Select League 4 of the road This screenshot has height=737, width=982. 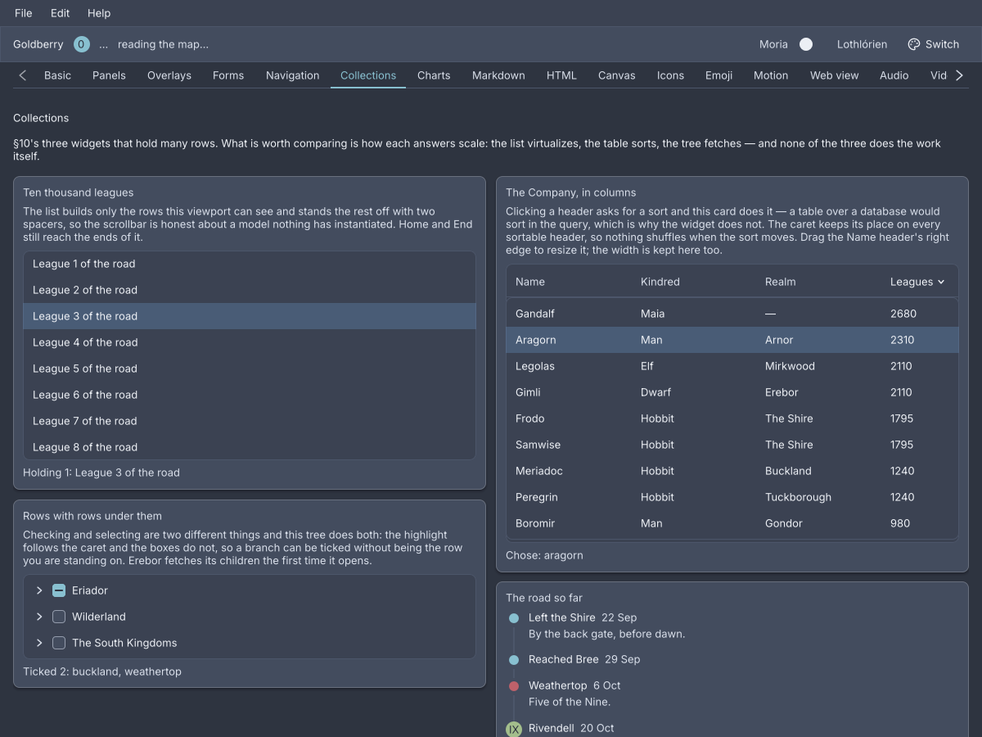(x=250, y=342)
